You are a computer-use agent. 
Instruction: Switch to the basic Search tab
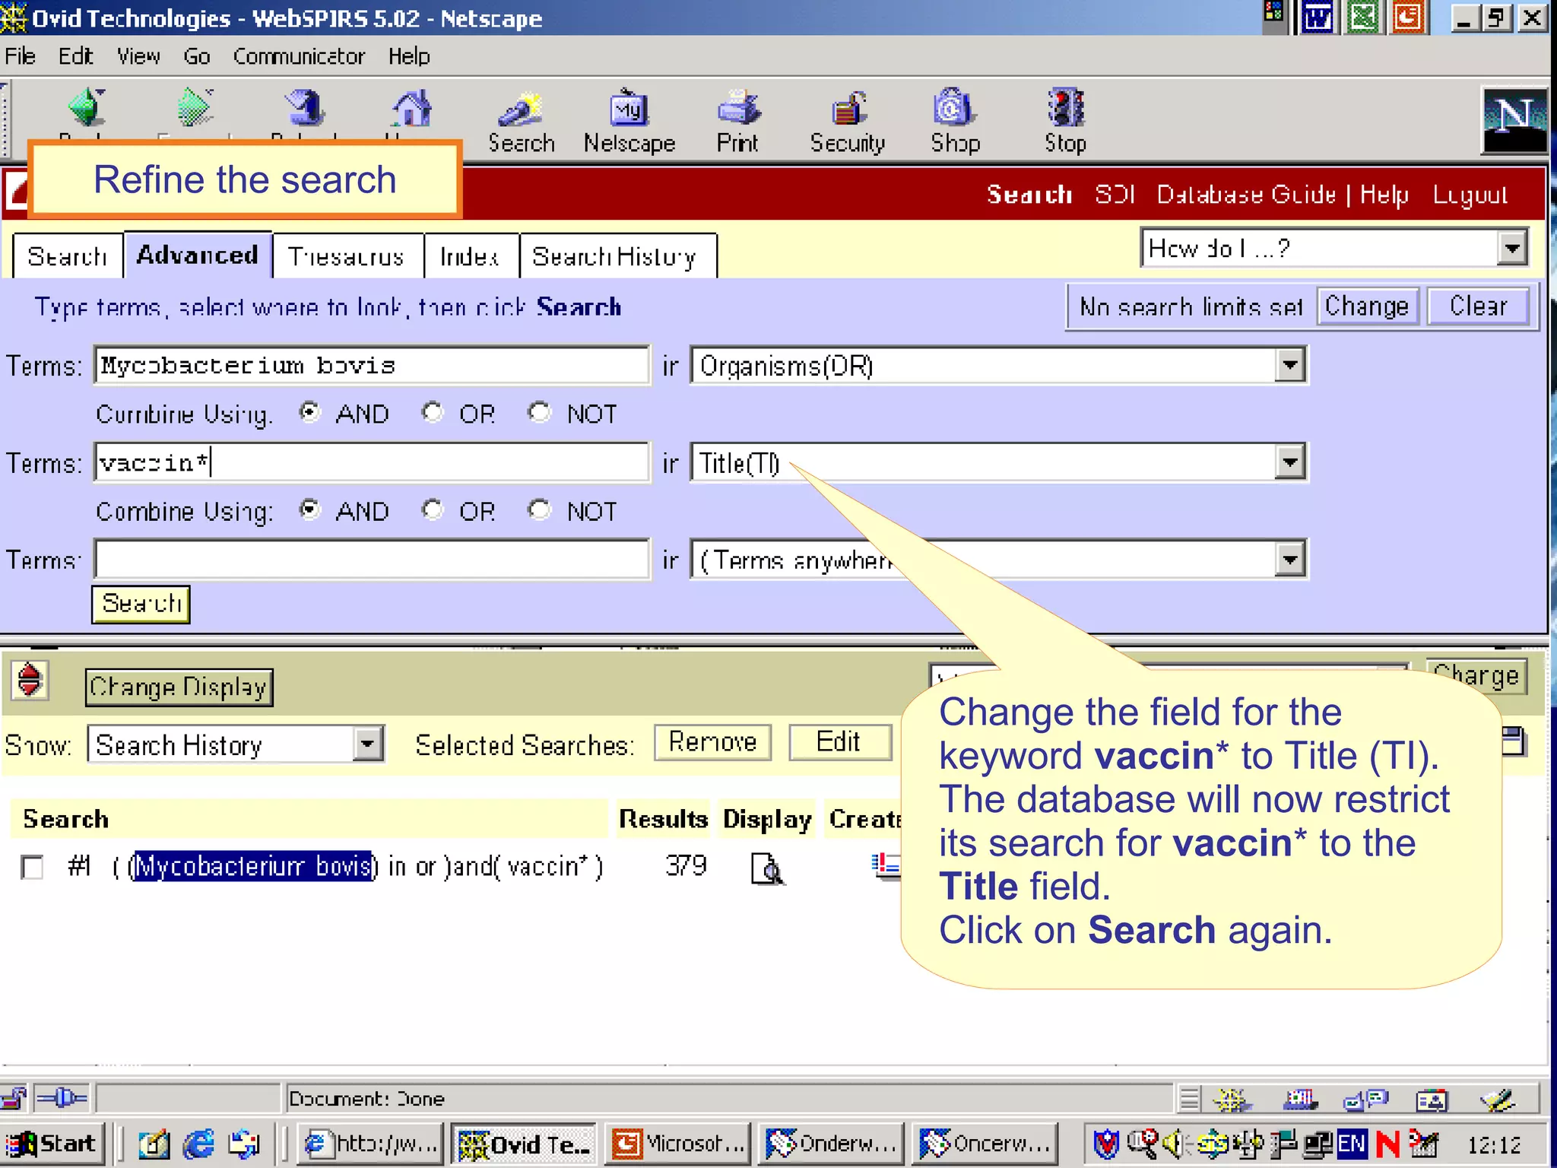tap(67, 256)
